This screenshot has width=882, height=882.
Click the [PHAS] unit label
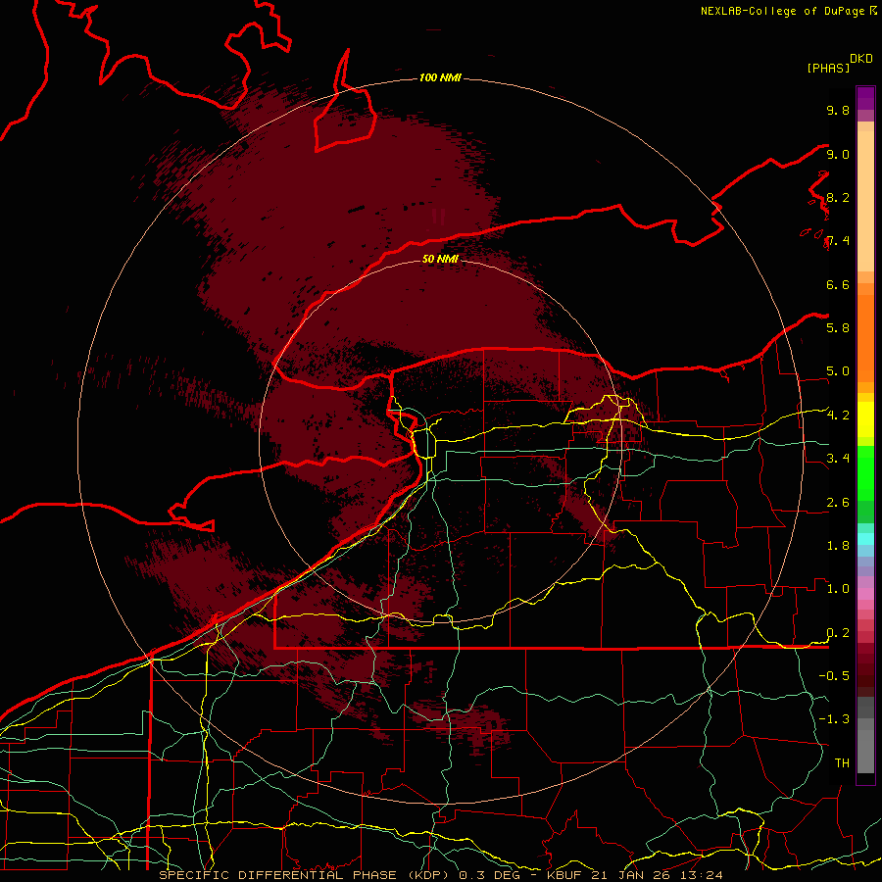pyautogui.click(x=828, y=68)
